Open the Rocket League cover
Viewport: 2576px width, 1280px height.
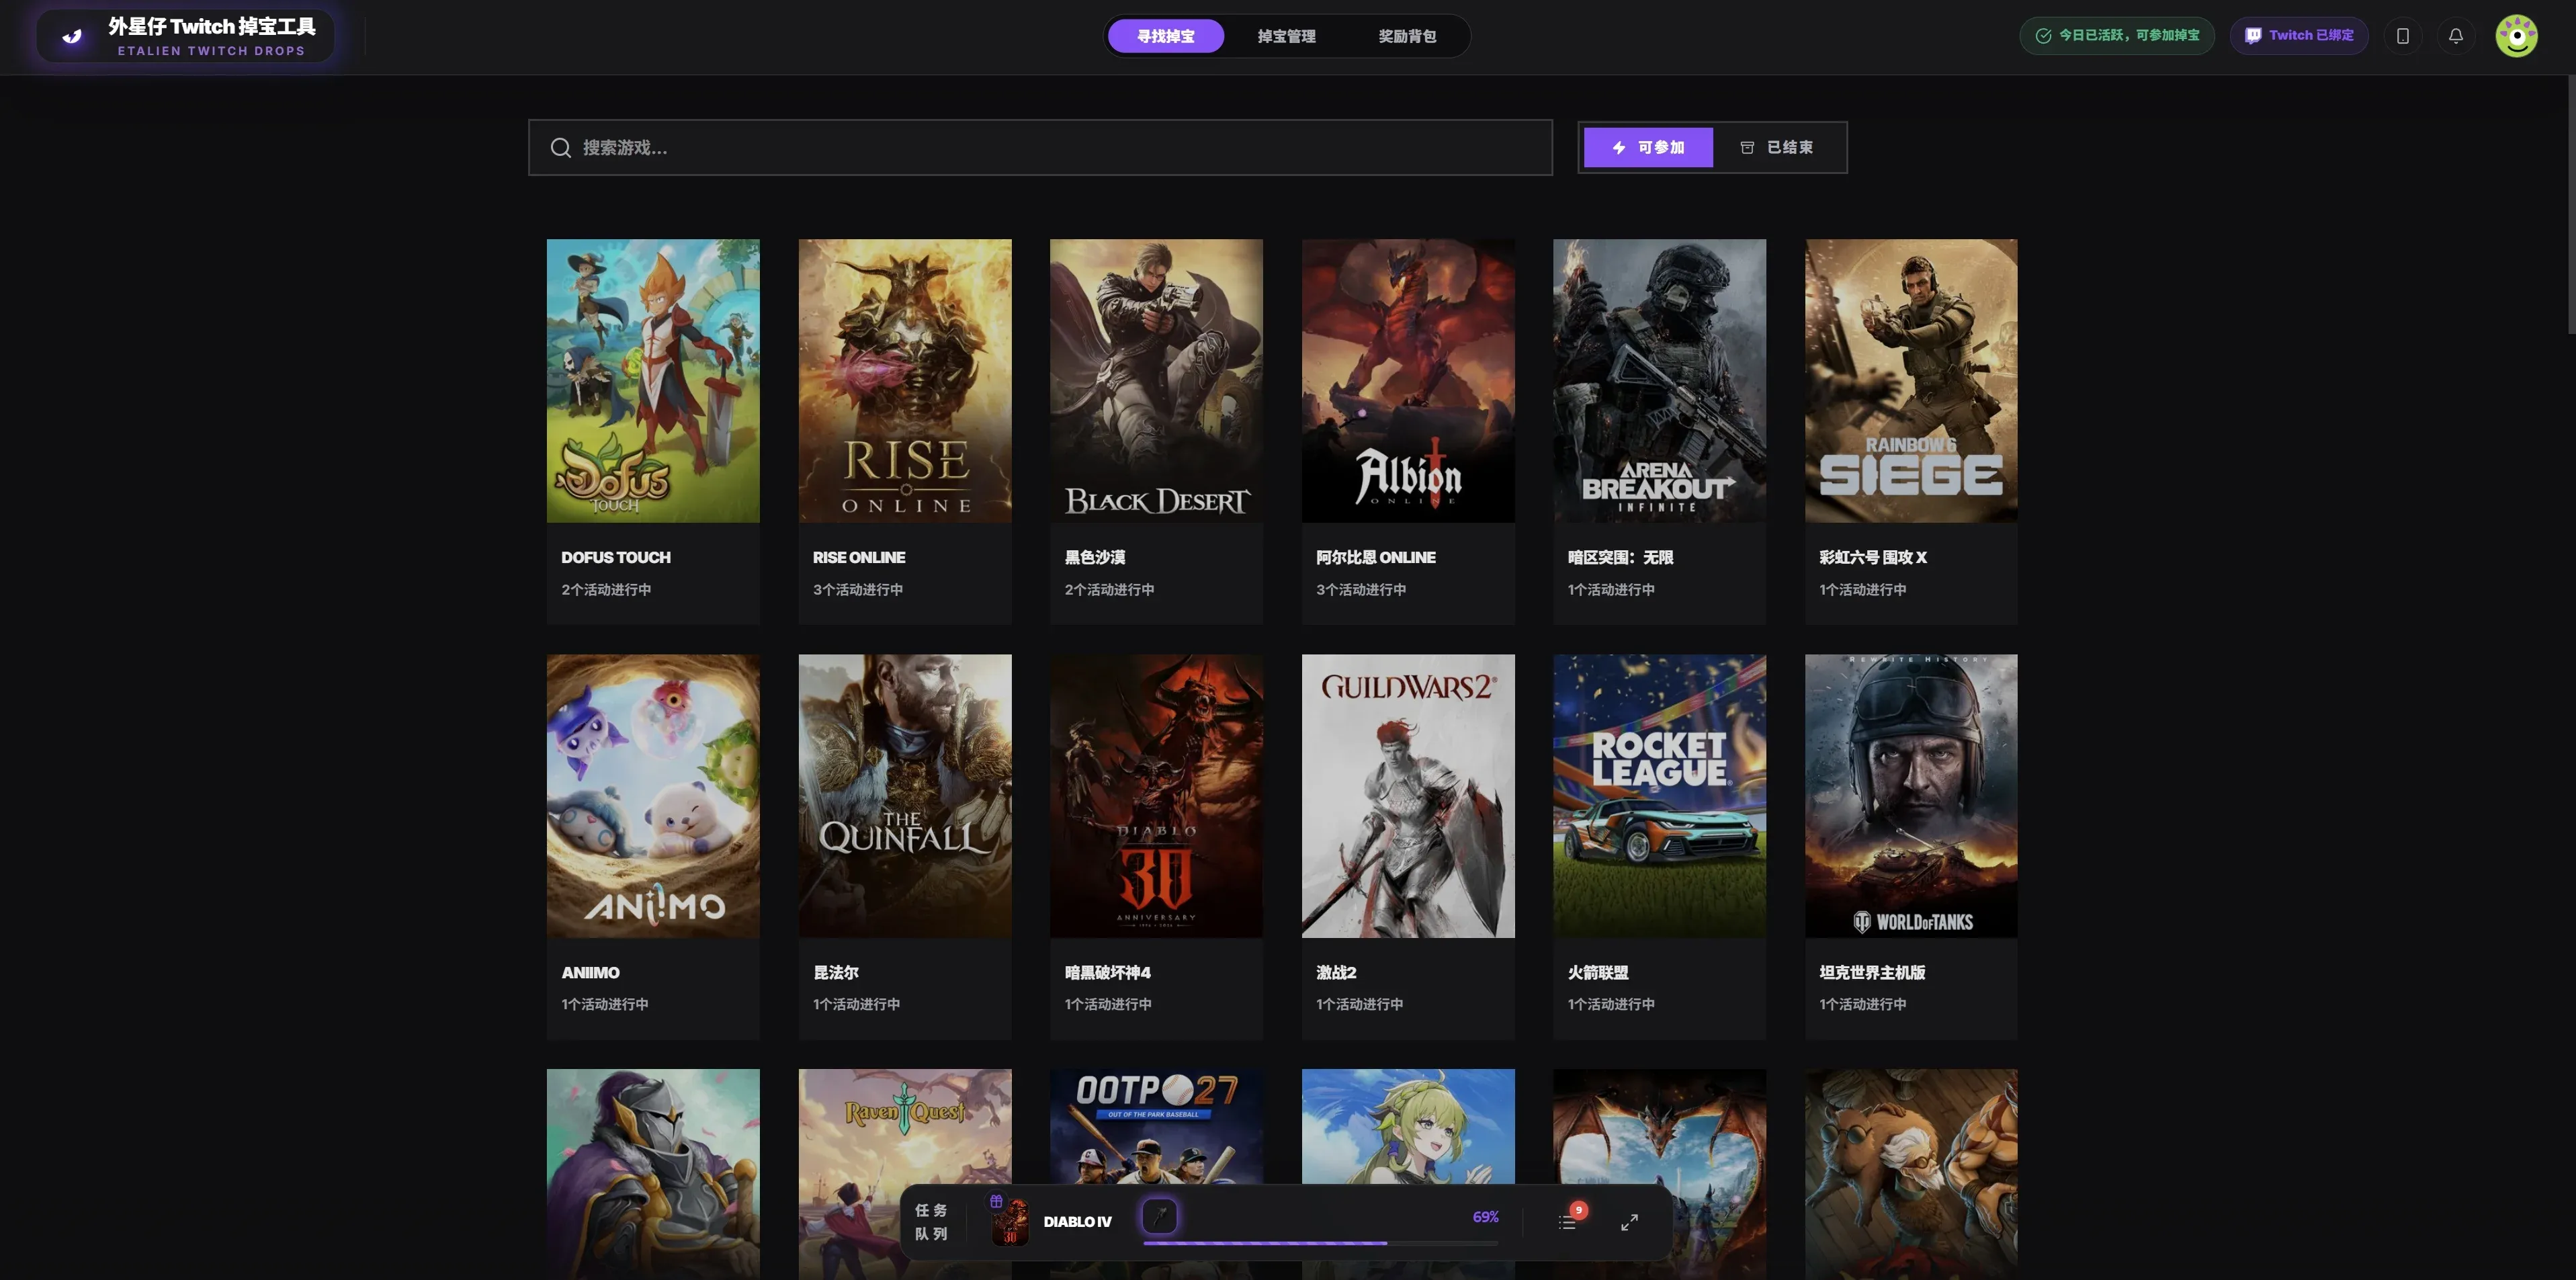tap(1659, 796)
